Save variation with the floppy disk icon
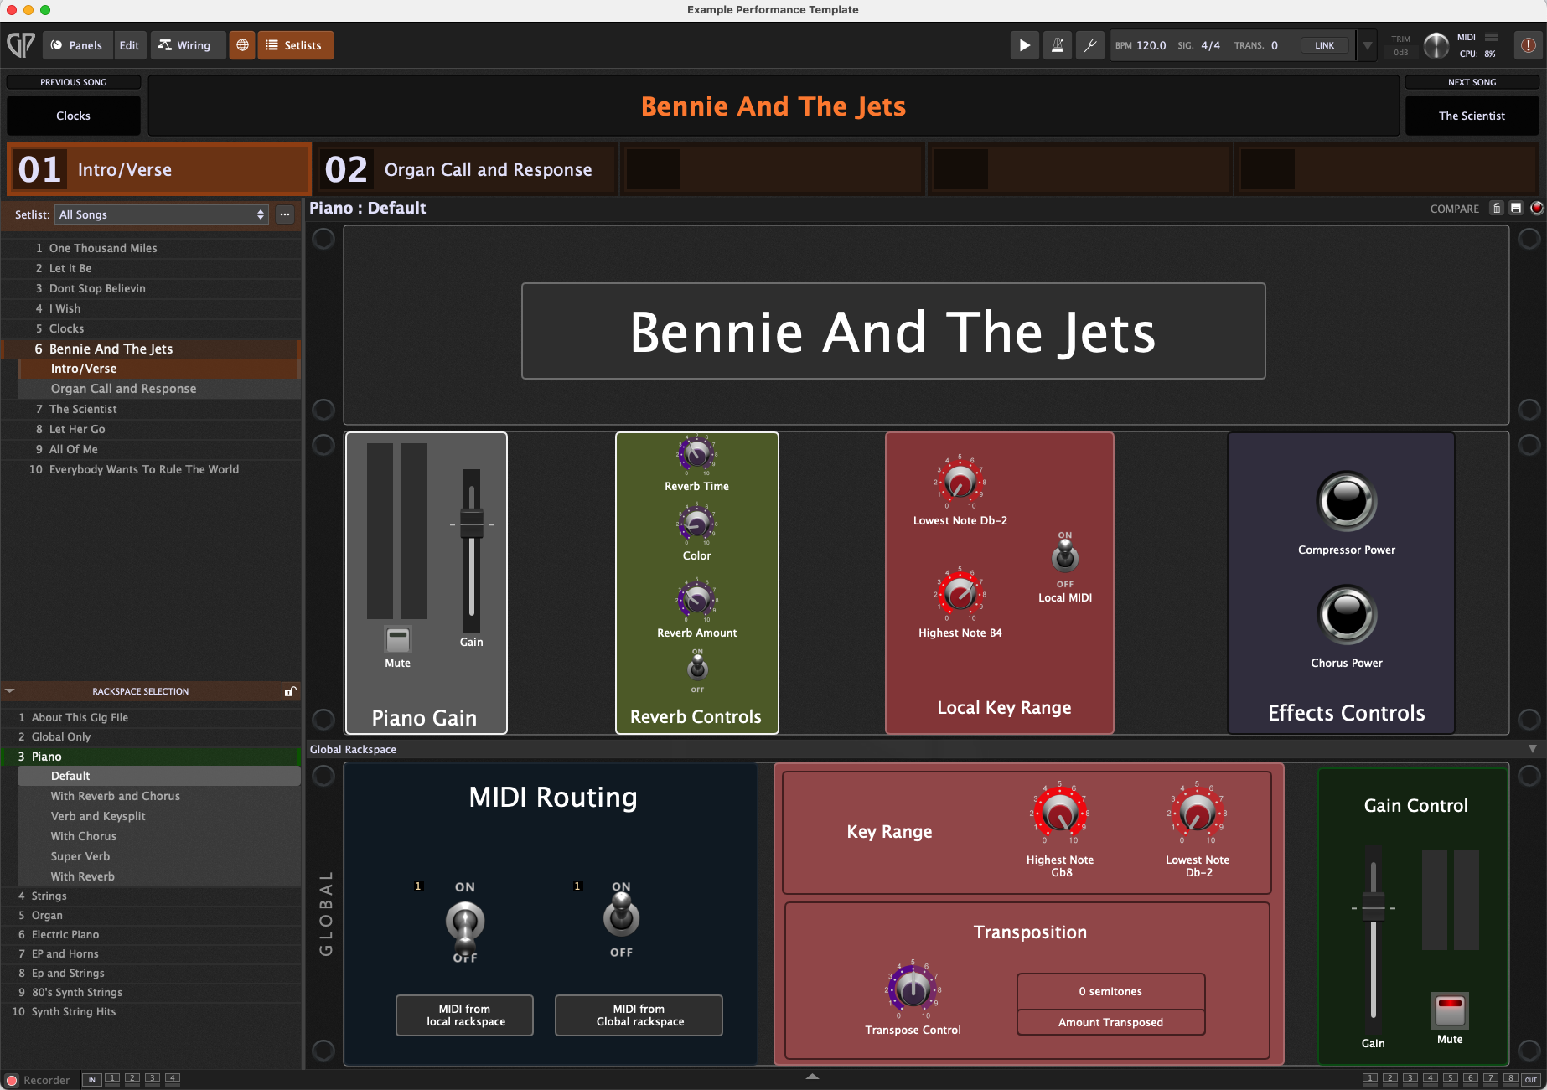1547x1090 pixels. (x=1516, y=208)
